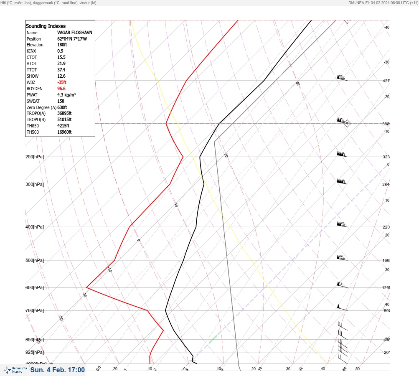Click the KINX value 0.9

click(x=61, y=51)
